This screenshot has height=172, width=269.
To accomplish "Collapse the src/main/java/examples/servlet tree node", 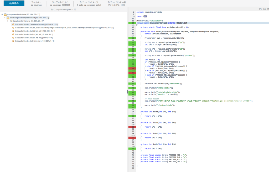I will click(x=5, y=18).
